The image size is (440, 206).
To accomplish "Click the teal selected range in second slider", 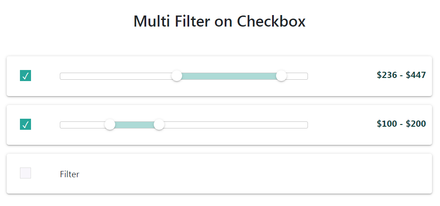I will (134, 125).
